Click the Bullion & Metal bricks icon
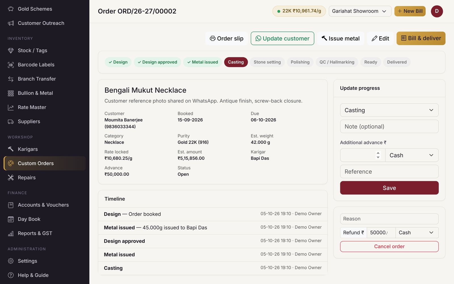 [11, 93]
